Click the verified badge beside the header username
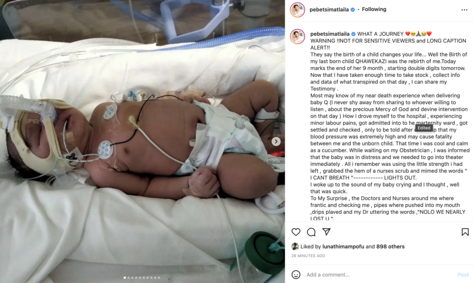 352,10
